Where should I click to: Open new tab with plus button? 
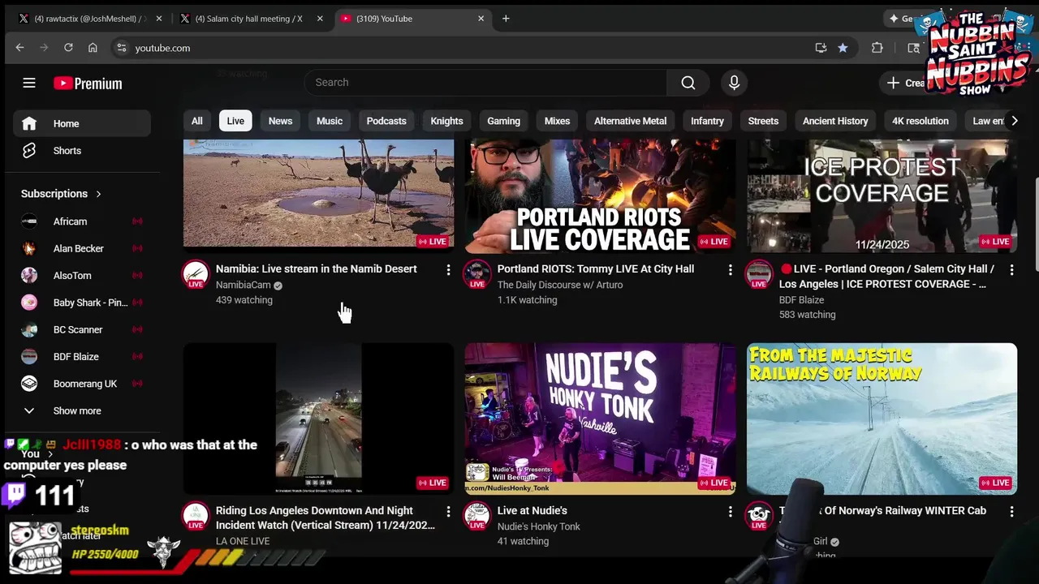tap(506, 19)
